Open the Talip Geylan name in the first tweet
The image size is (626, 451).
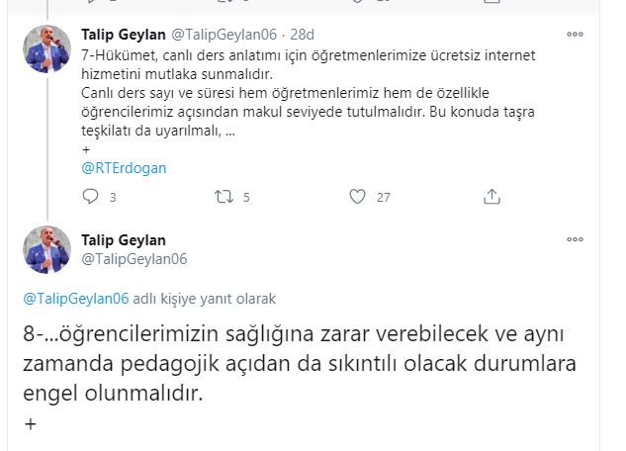(x=125, y=34)
